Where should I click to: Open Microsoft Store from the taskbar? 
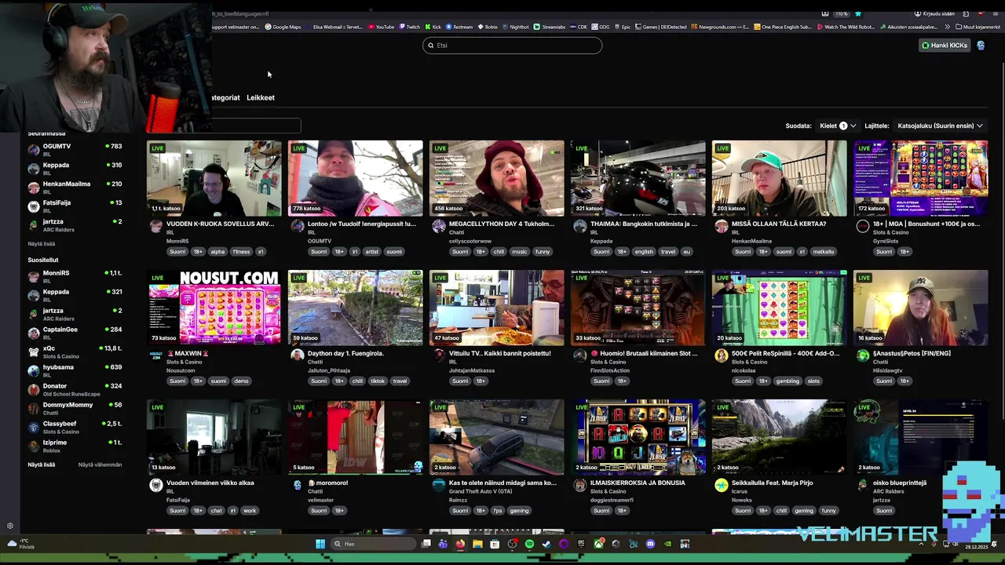pos(495,544)
